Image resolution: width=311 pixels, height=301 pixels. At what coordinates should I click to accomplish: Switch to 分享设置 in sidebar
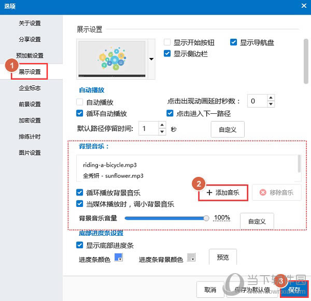tap(30, 39)
